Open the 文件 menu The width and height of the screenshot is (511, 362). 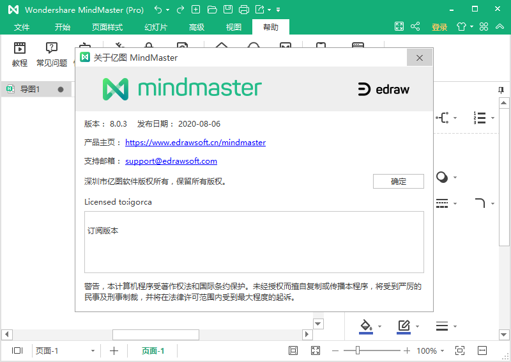coord(22,27)
